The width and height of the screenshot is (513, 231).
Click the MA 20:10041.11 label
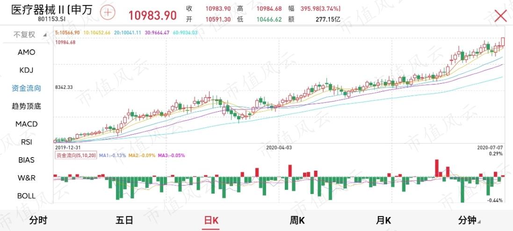pos(128,33)
